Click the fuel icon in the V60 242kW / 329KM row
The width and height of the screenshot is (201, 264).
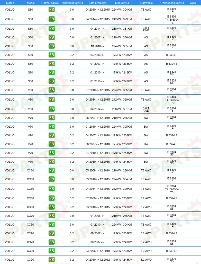(x=52, y=100)
